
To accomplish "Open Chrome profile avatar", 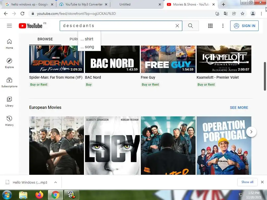I will tap(253, 14).
